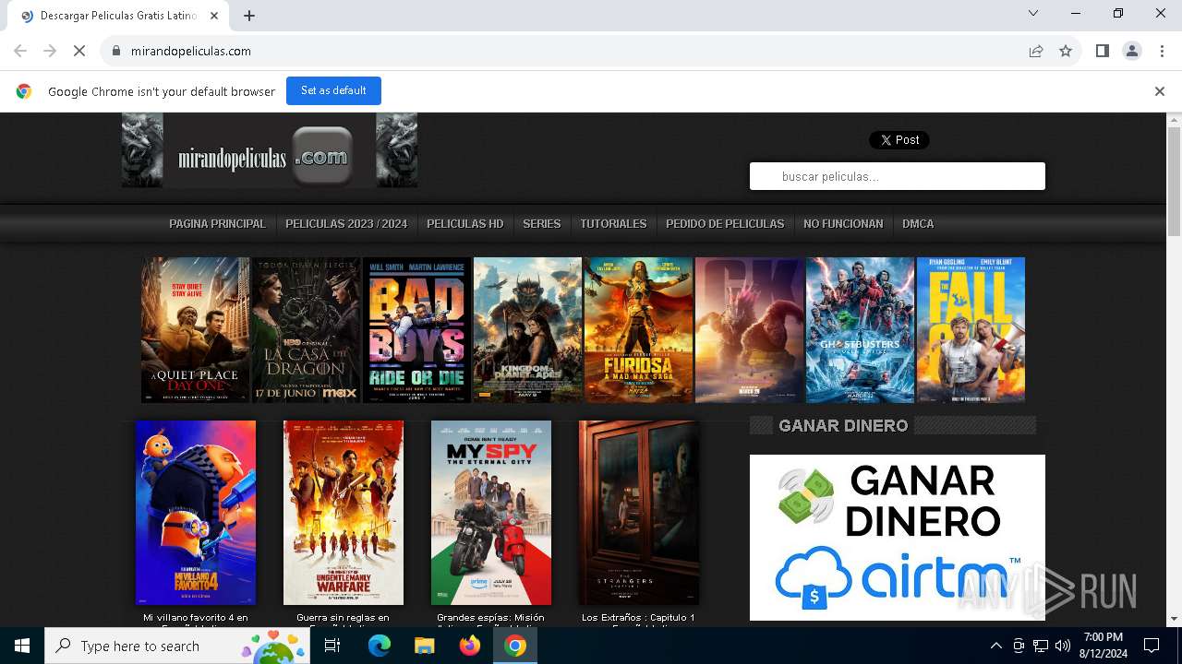Open Furiosa A Mad Max Saga poster
The height and width of the screenshot is (664, 1182).
638,330
